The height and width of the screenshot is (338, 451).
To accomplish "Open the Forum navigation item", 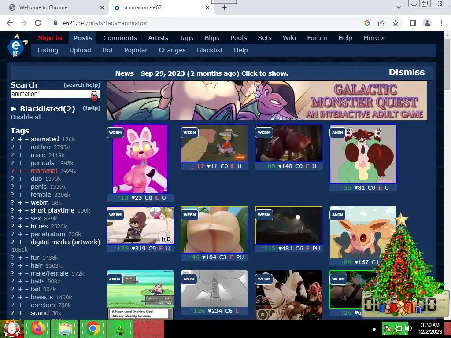I will pyautogui.click(x=317, y=38).
